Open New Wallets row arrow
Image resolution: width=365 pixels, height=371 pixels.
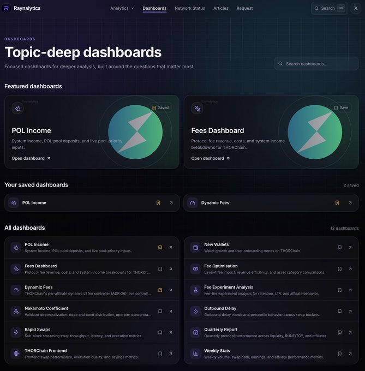[350, 248]
